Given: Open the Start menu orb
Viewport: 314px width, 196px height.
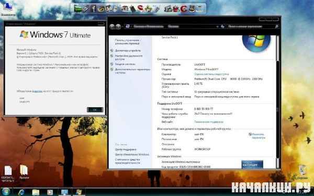Looking at the screenshot, I should [6, 192].
